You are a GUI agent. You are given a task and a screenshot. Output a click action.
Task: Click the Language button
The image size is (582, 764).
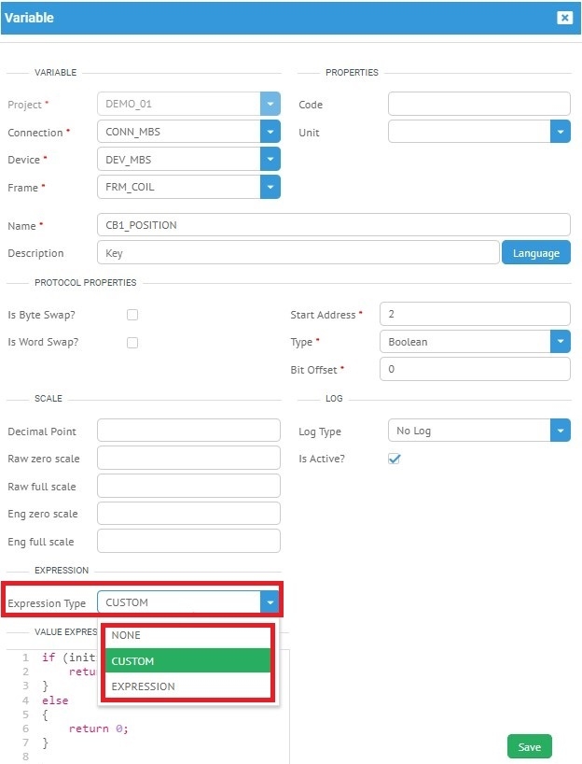(536, 253)
